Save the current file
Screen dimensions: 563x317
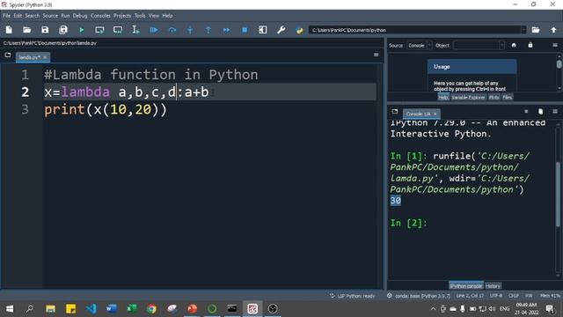pos(45,30)
